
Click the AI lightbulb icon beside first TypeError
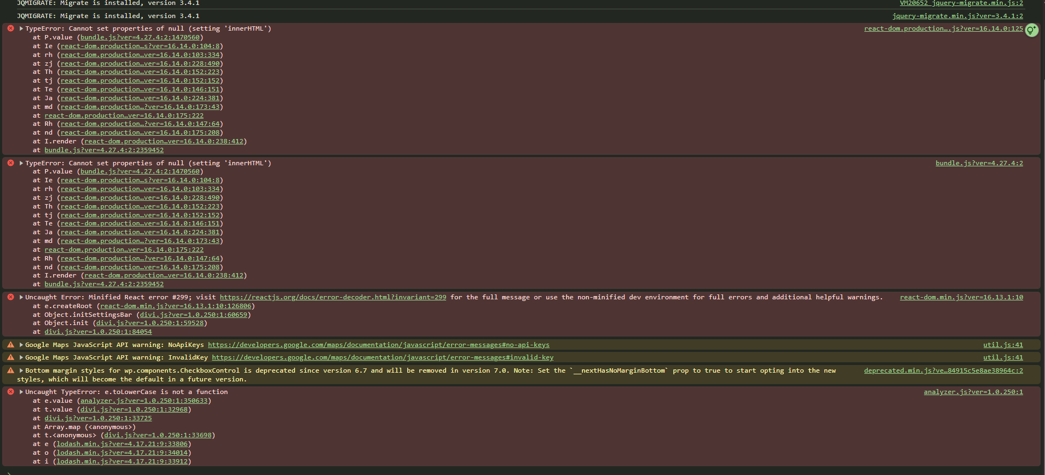click(1031, 30)
